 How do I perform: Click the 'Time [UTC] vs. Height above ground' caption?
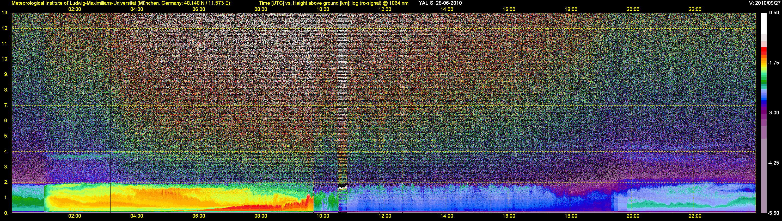(x=334, y=3)
